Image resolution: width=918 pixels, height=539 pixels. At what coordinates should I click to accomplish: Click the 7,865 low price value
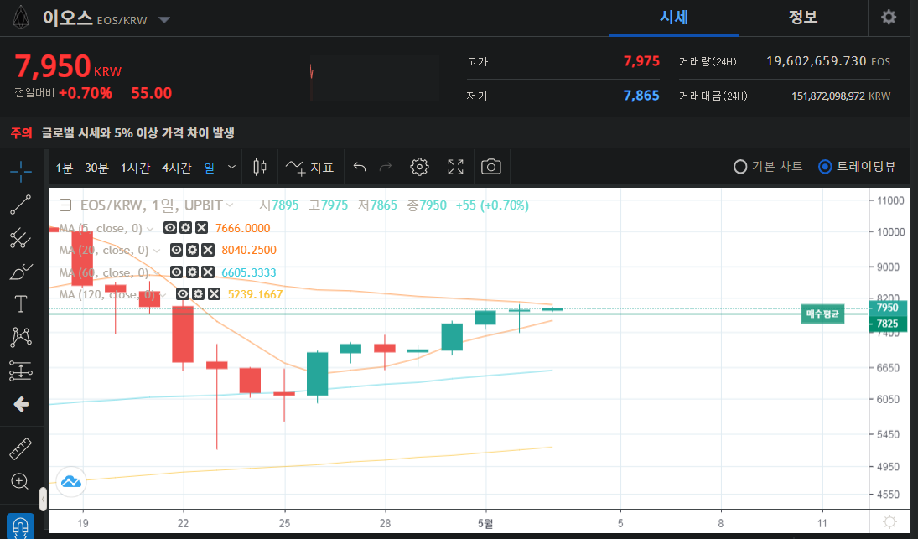tap(641, 96)
